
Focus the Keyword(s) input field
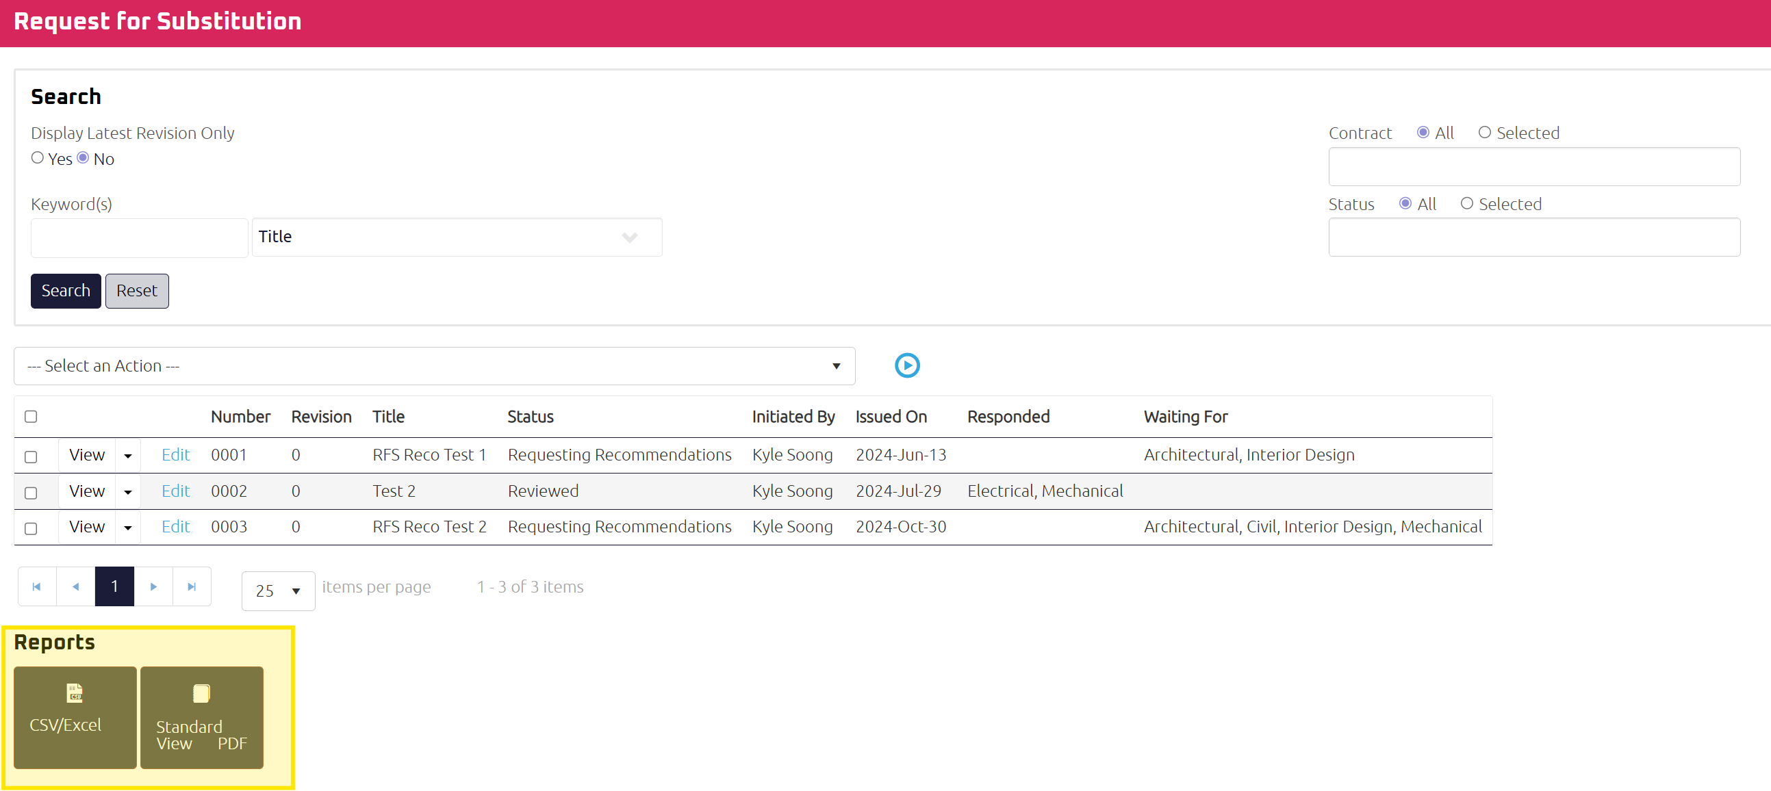140,238
